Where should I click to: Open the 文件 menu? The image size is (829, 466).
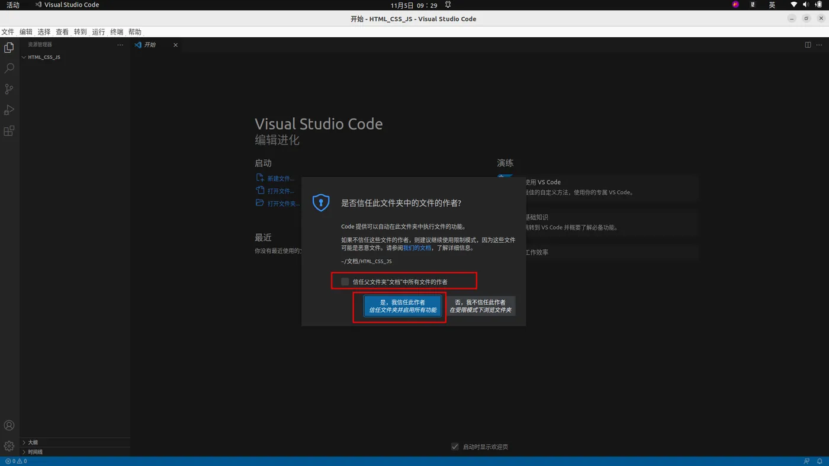pos(8,32)
